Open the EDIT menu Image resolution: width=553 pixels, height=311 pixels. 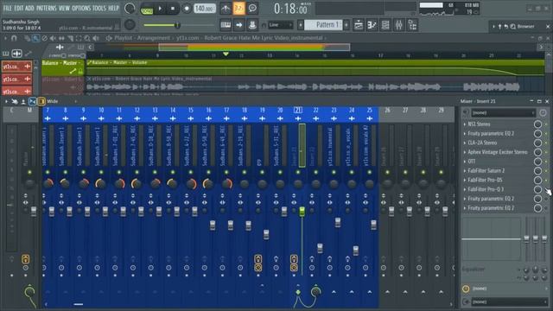pyautogui.click(x=19, y=8)
